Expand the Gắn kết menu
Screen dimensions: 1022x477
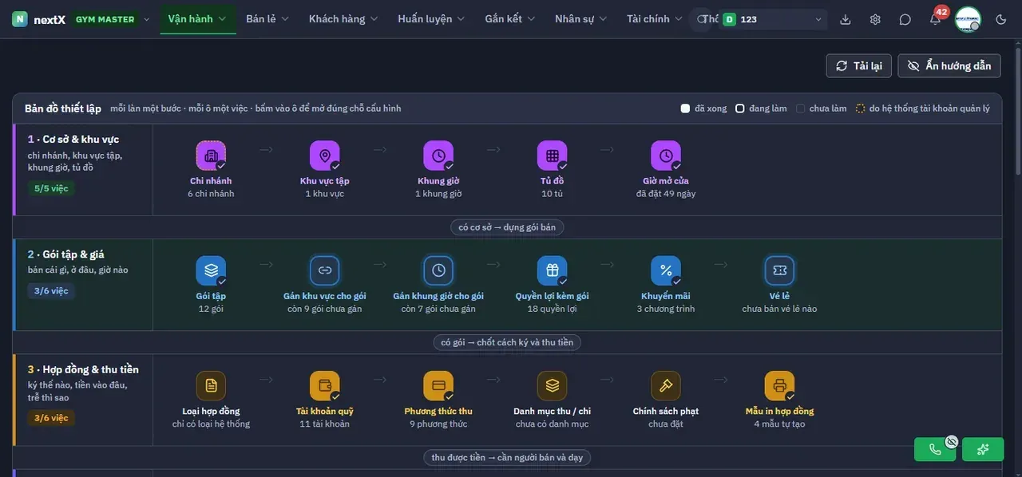[x=510, y=19]
